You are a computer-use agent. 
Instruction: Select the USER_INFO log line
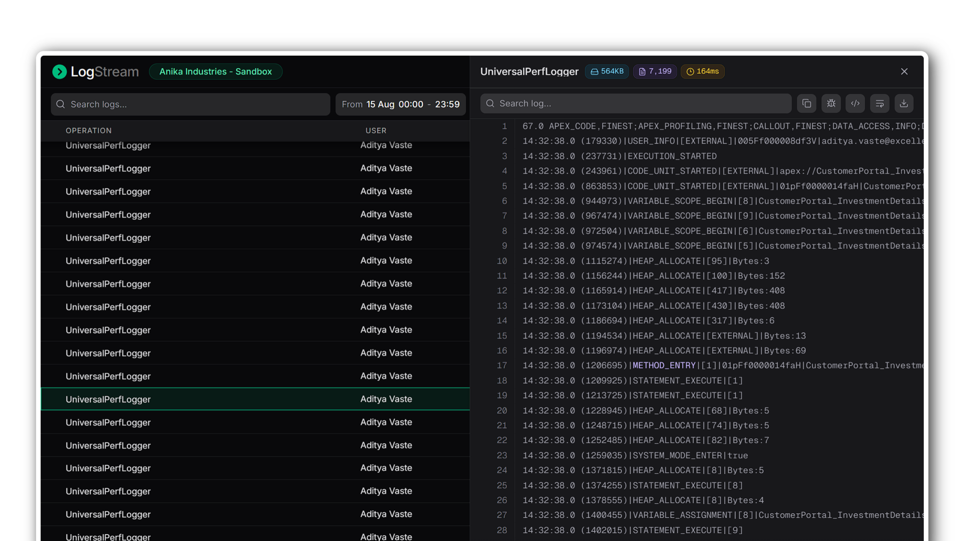[x=723, y=141]
